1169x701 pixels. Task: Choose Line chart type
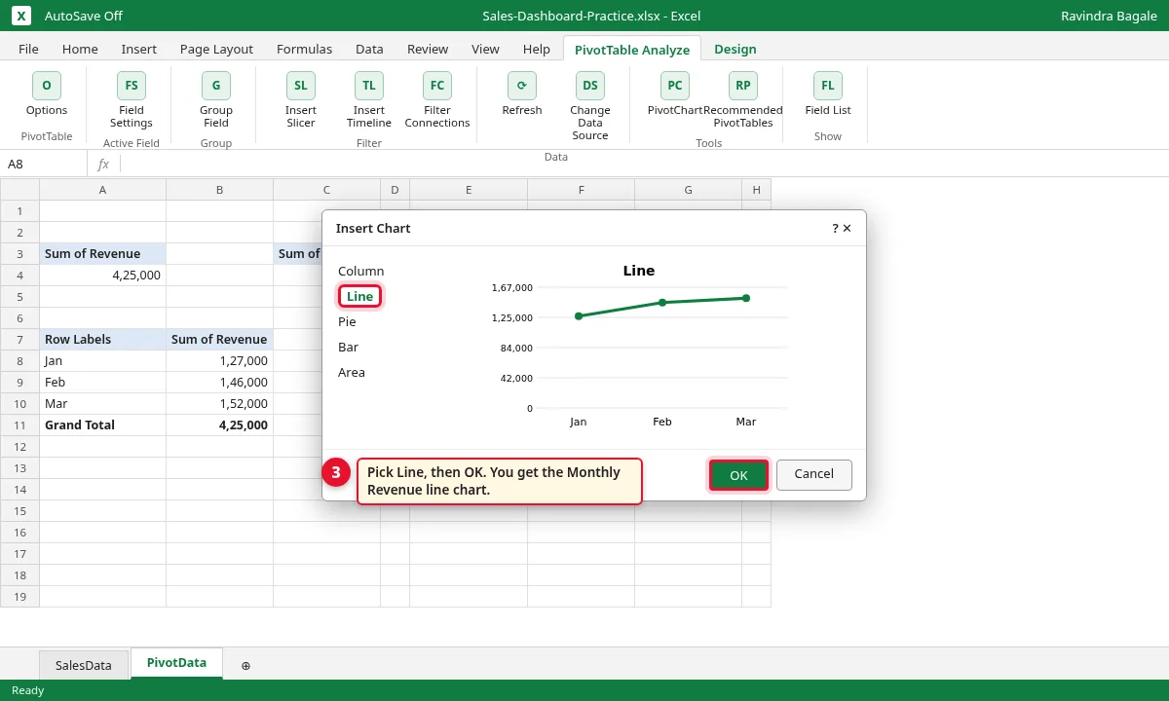[x=359, y=296]
